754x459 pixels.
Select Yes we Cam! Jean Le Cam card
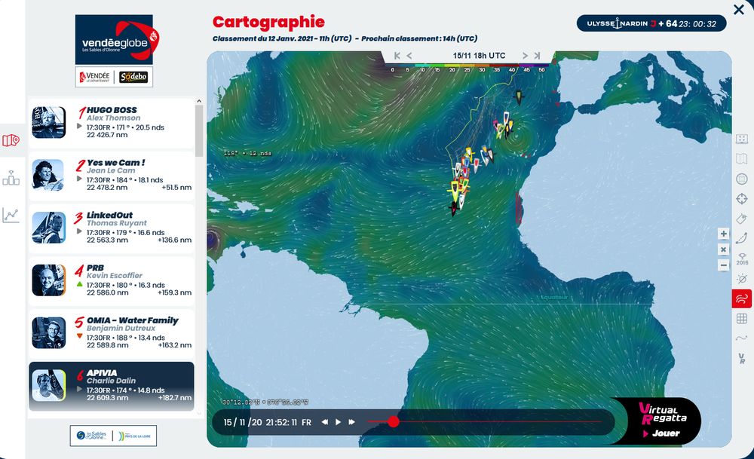(x=112, y=176)
